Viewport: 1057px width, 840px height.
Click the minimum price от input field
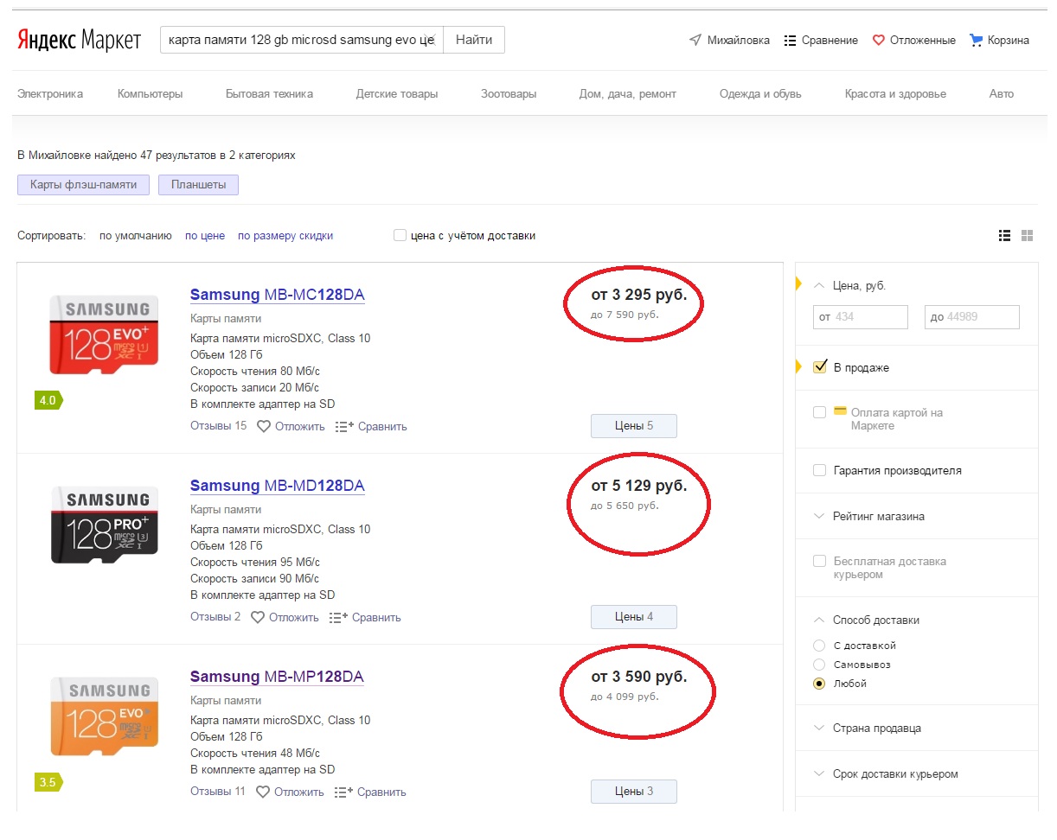(860, 317)
